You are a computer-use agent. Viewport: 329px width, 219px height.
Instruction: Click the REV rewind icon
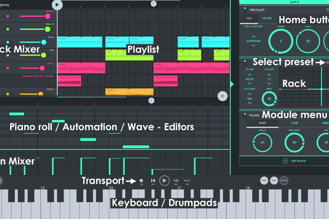click(x=153, y=181)
